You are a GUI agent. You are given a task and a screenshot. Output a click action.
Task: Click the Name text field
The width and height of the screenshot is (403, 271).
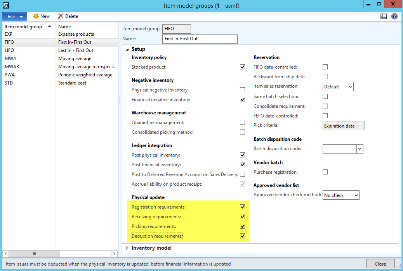click(x=200, y=39)
